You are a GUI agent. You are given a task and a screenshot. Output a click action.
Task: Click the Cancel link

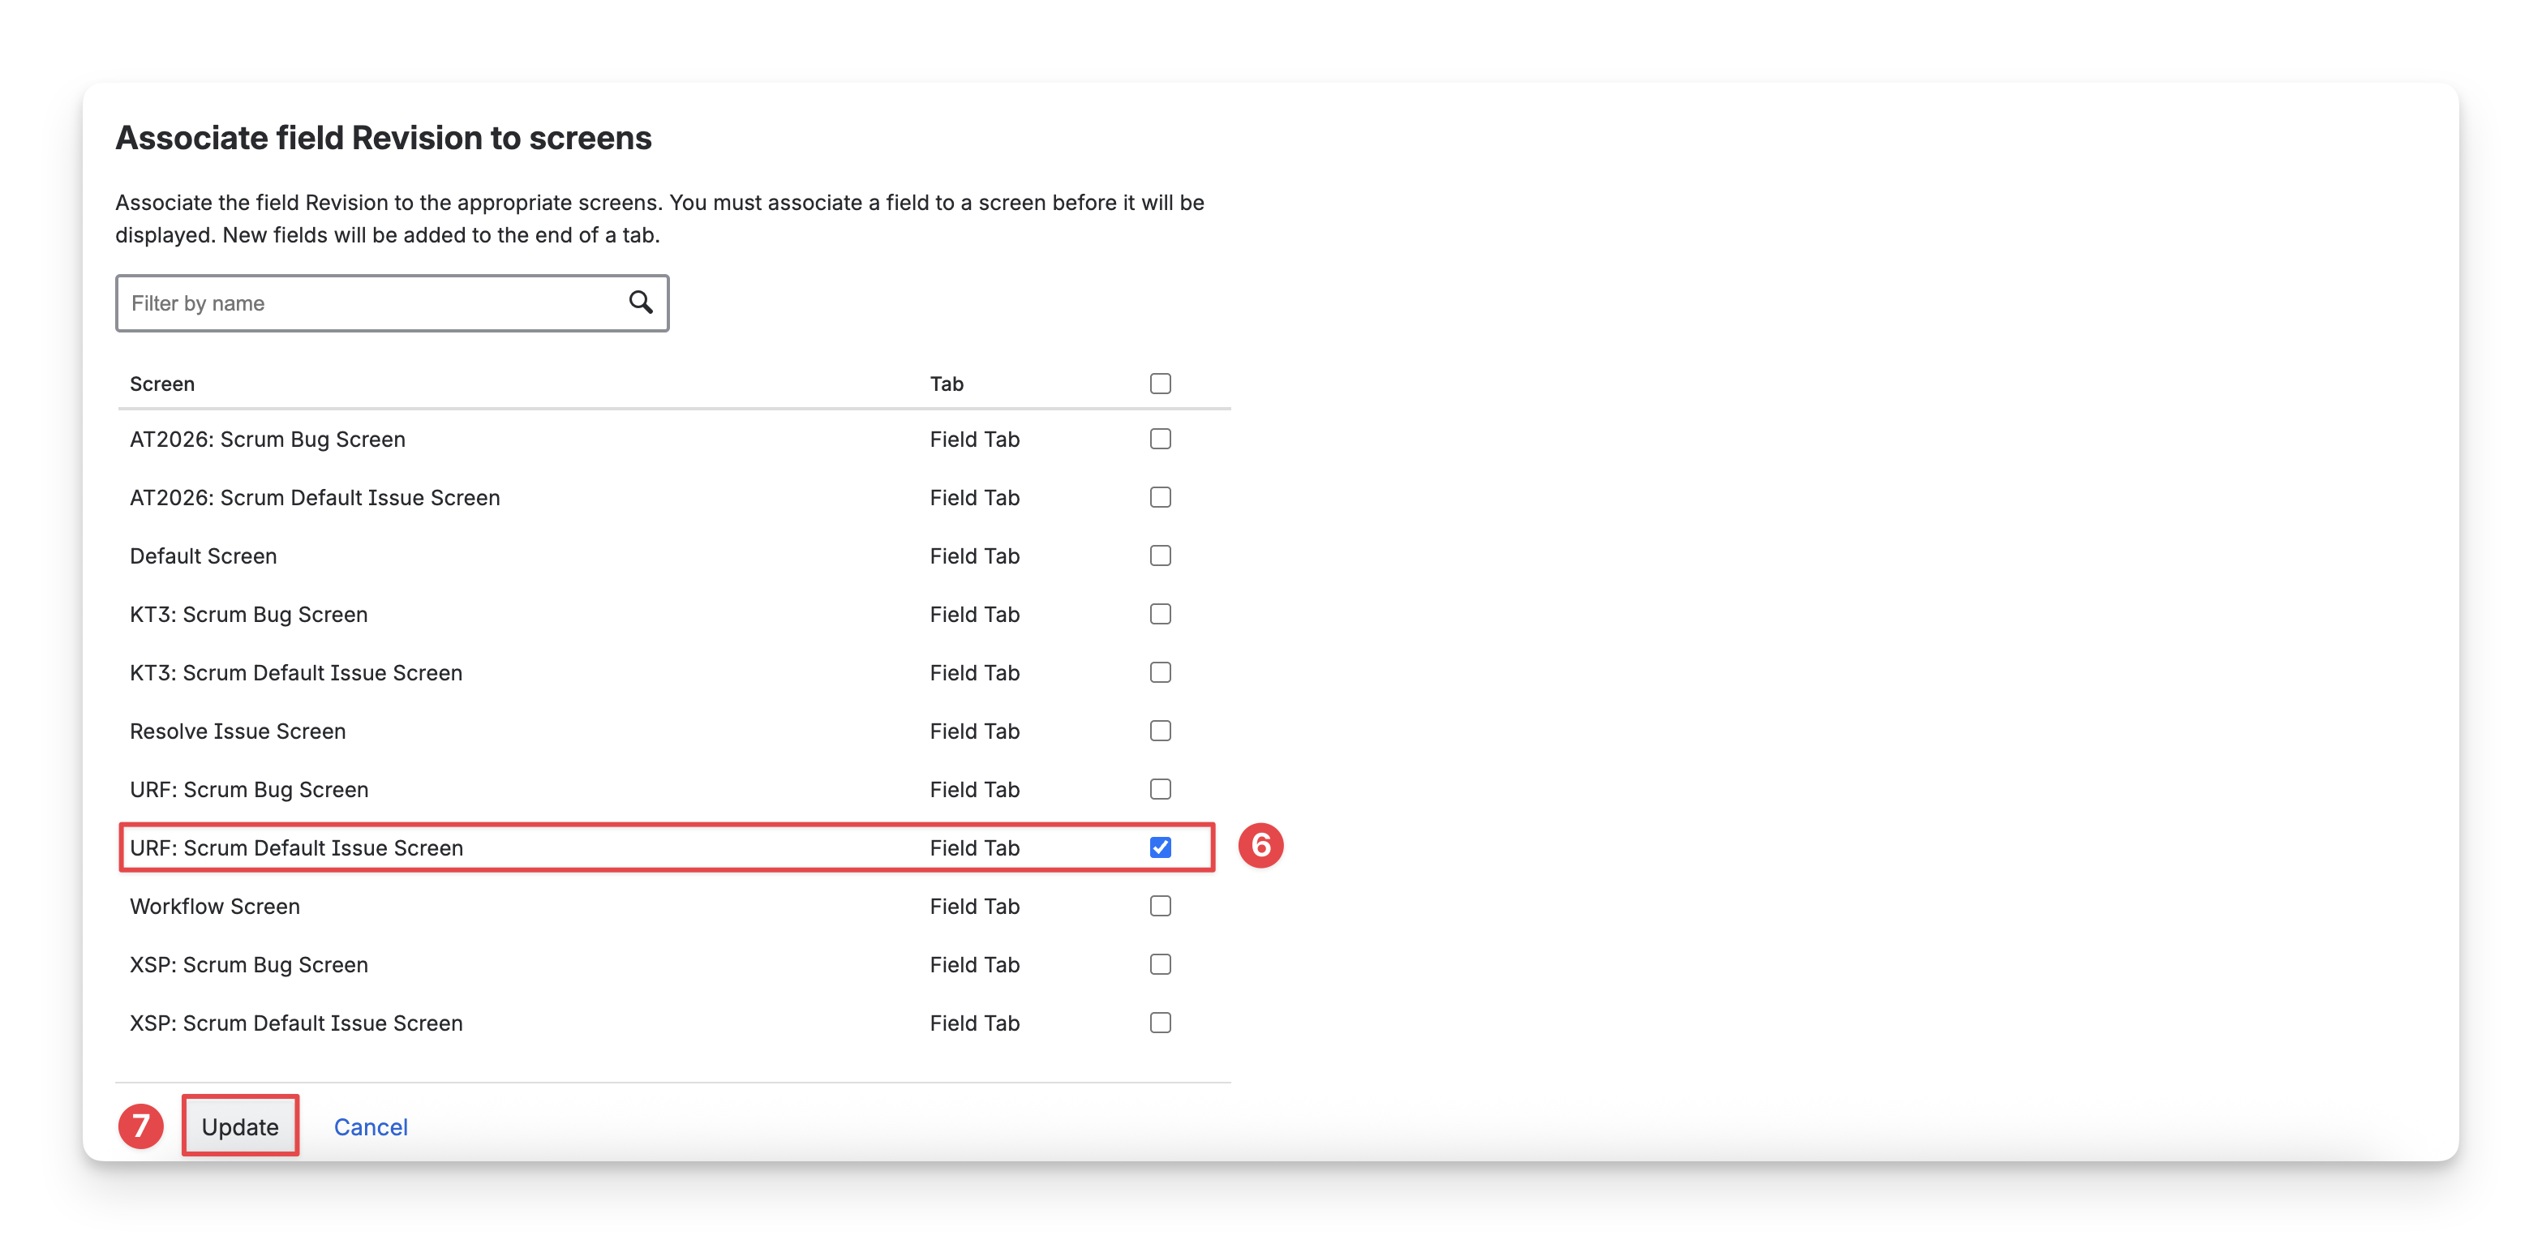pyautogui.click(x=370, y=1126)
